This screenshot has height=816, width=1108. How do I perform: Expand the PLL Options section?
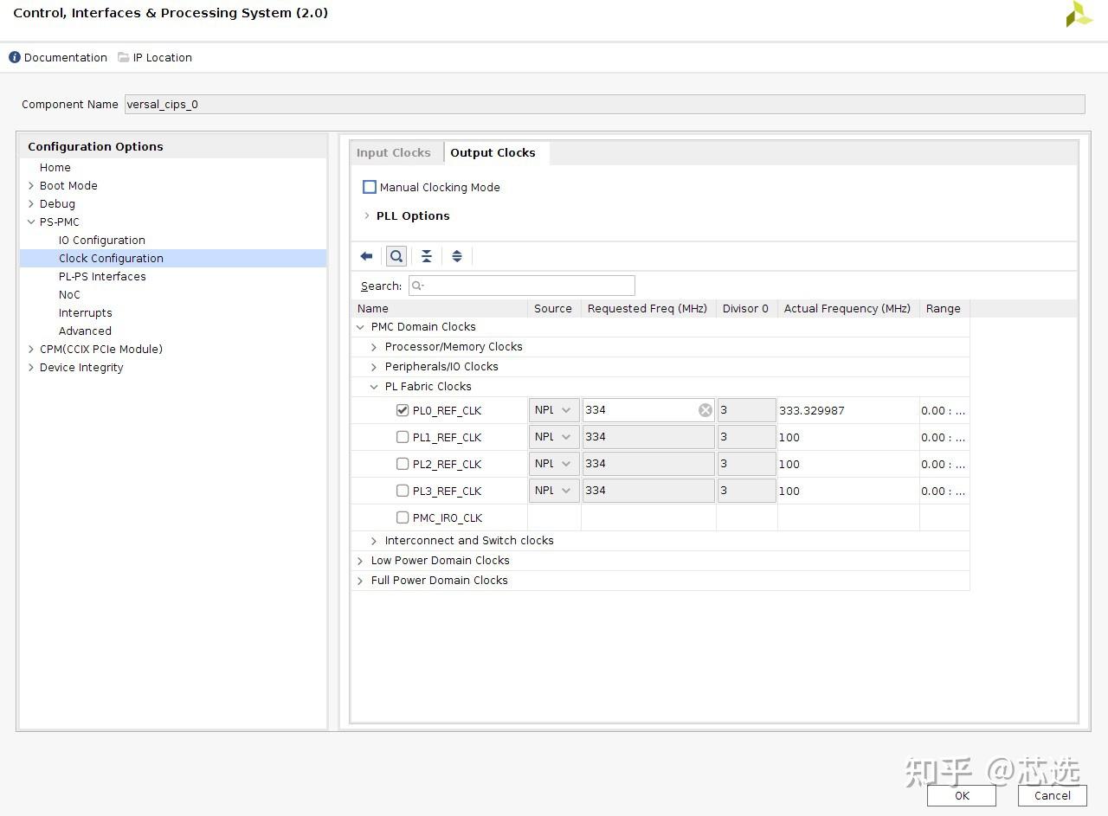(367, 215)
